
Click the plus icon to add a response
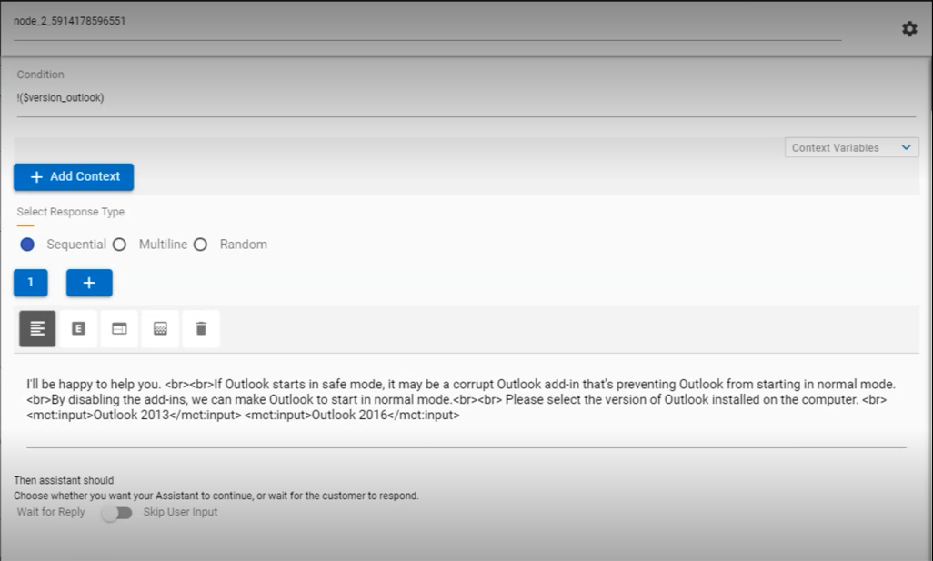click(89, 283)
